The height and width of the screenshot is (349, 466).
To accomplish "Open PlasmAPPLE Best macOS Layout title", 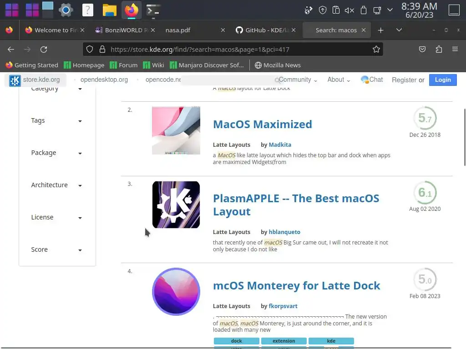I will click(x=296, y=205).
